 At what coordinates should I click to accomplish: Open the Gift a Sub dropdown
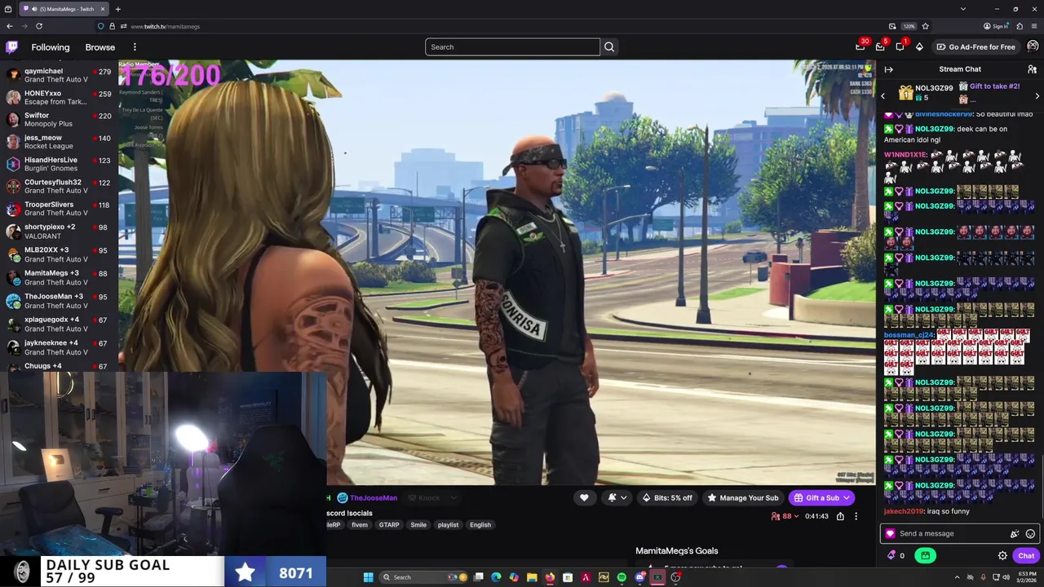click(x=821, y=497)
